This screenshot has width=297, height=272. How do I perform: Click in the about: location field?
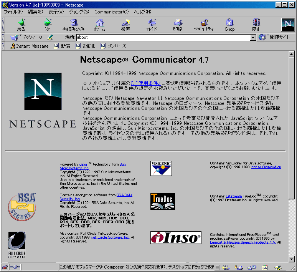click(163, 38)
